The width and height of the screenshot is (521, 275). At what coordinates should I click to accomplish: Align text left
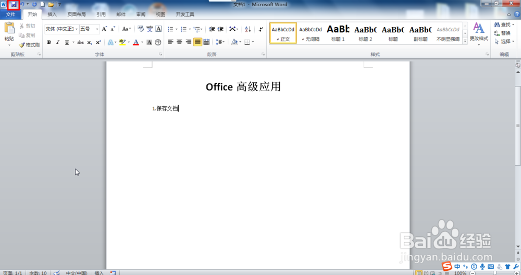170,42
